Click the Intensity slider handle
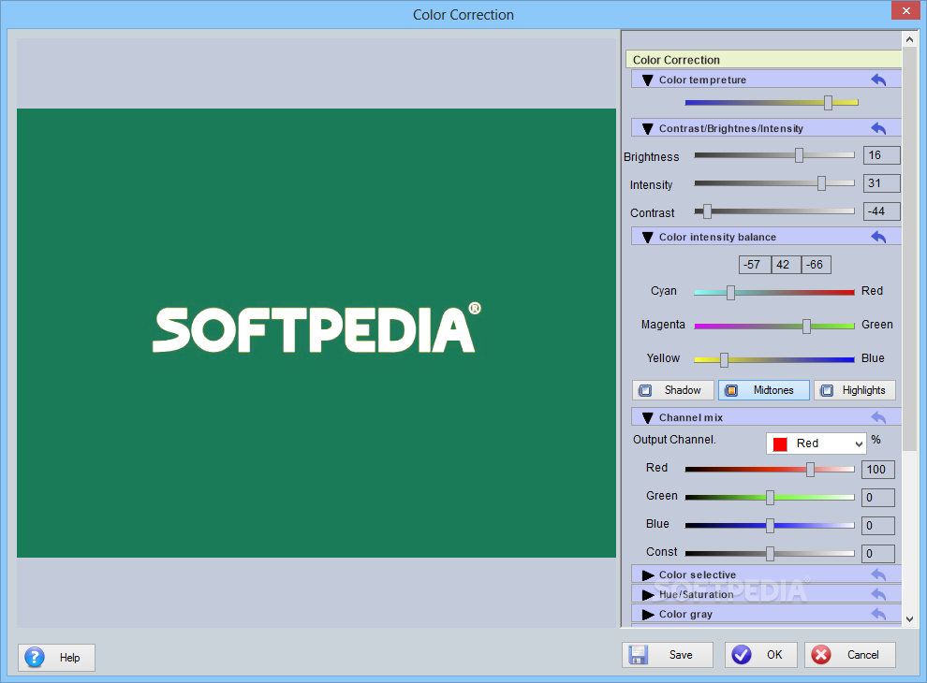 (x=821, y=183)
